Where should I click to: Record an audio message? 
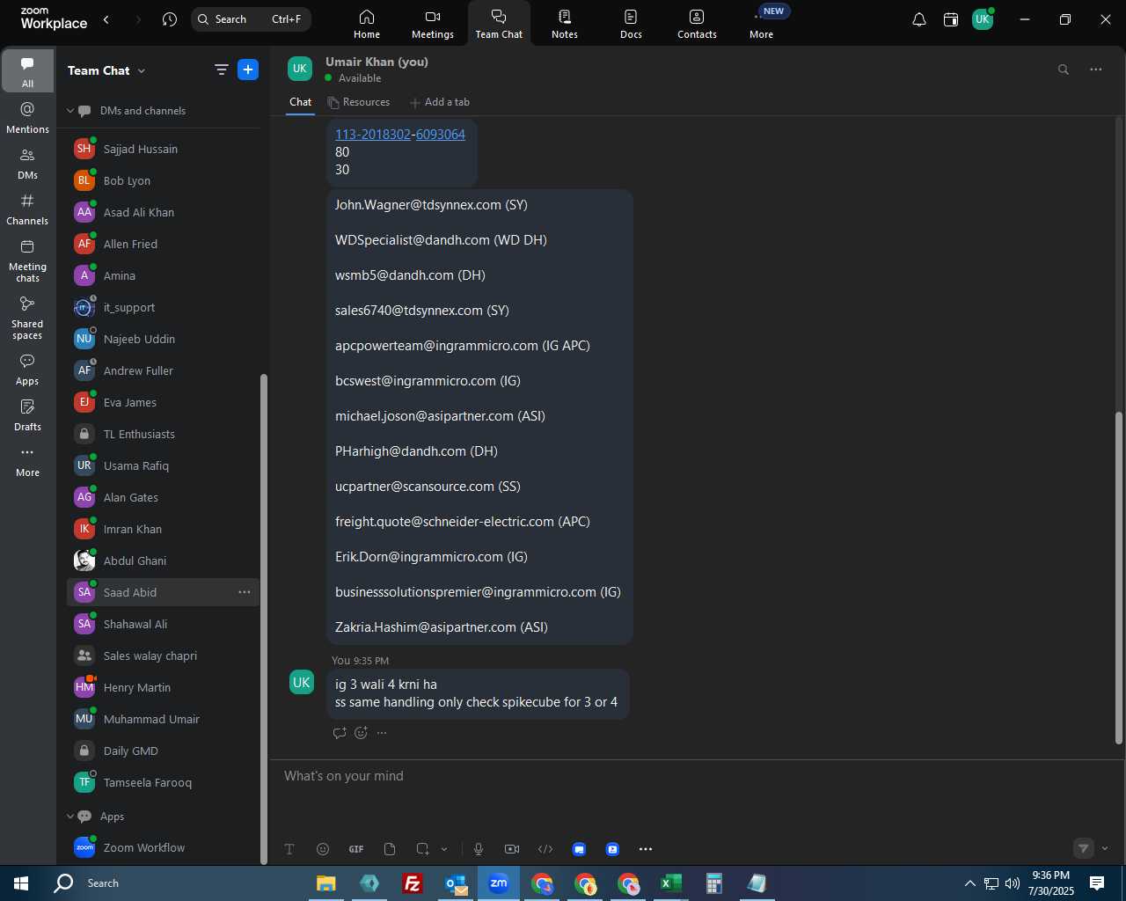pos(479,849)
